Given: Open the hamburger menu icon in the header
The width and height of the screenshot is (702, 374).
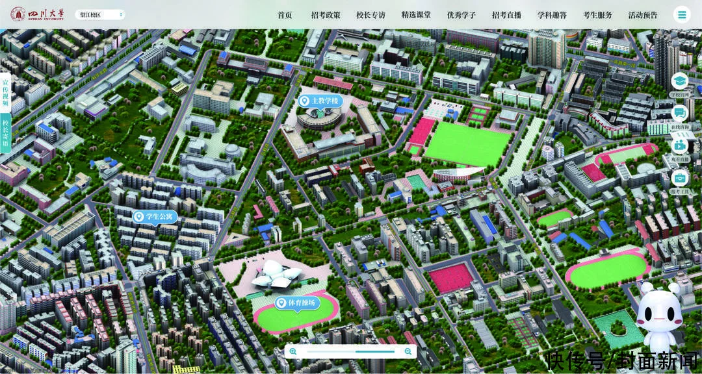Looking at the screenshot, I should coord(682,15).
